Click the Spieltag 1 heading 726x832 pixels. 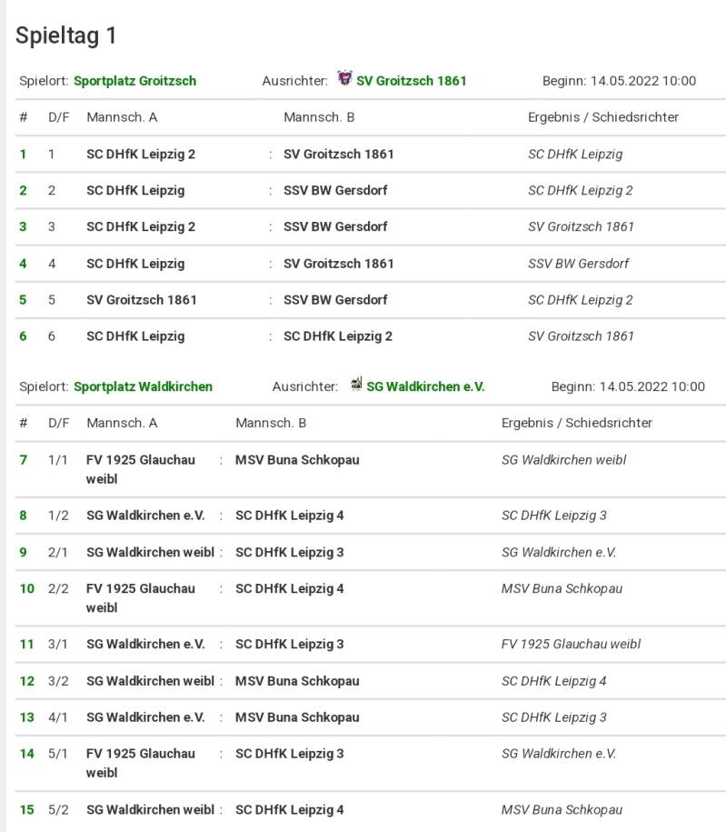[x=66, y=35]
